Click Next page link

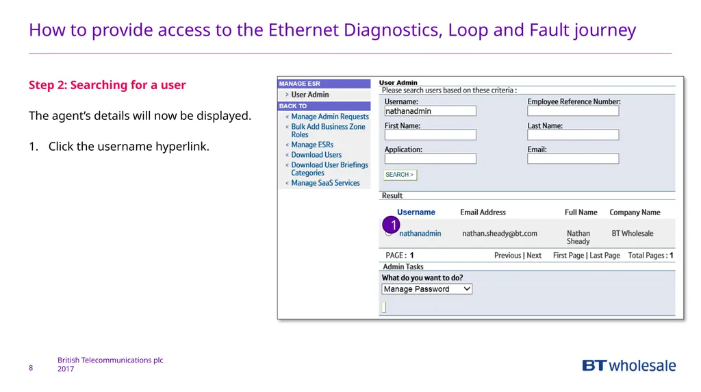534,256
